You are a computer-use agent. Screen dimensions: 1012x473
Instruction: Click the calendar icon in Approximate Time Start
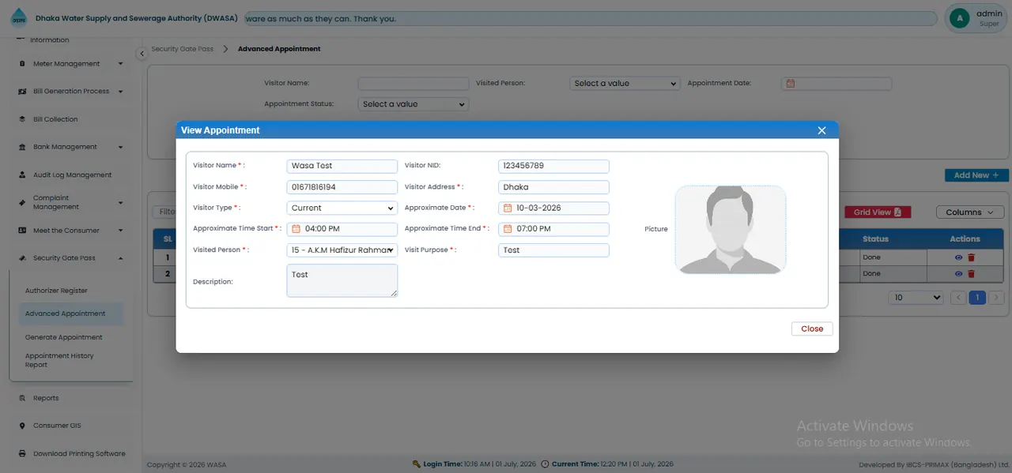click(296, 229)
